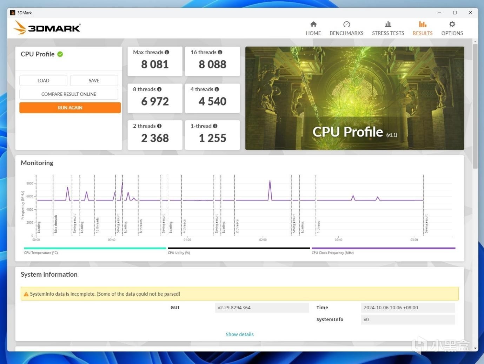Click the System information heading
484x364 pixels.
(49, 275)
